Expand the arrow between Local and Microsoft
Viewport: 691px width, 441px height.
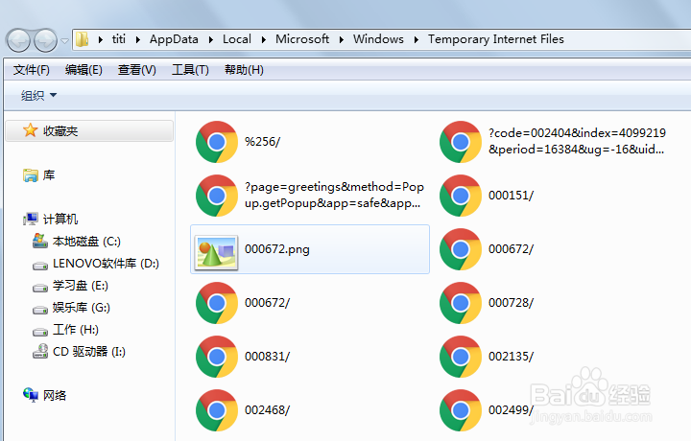pos(264,39)
